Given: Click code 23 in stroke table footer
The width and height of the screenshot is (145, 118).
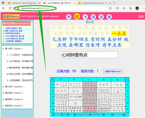Looking at the screenshot, I should [53, 115].
